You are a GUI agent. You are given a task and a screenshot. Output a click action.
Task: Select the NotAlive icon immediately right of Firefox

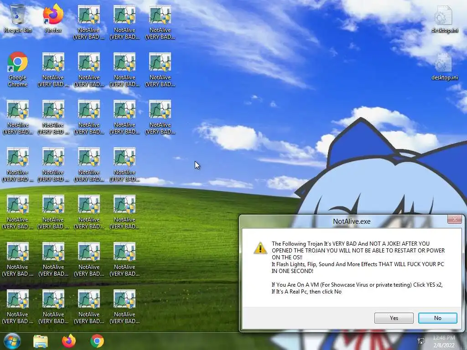click(x=89, y=23)
